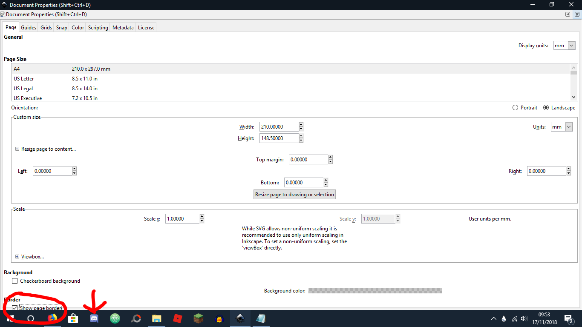Open File Explorer on the taskbar

156,318
